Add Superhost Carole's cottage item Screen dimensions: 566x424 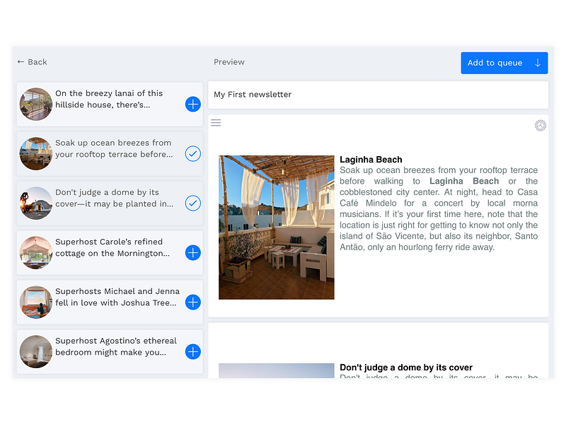[x=192, y=253]
